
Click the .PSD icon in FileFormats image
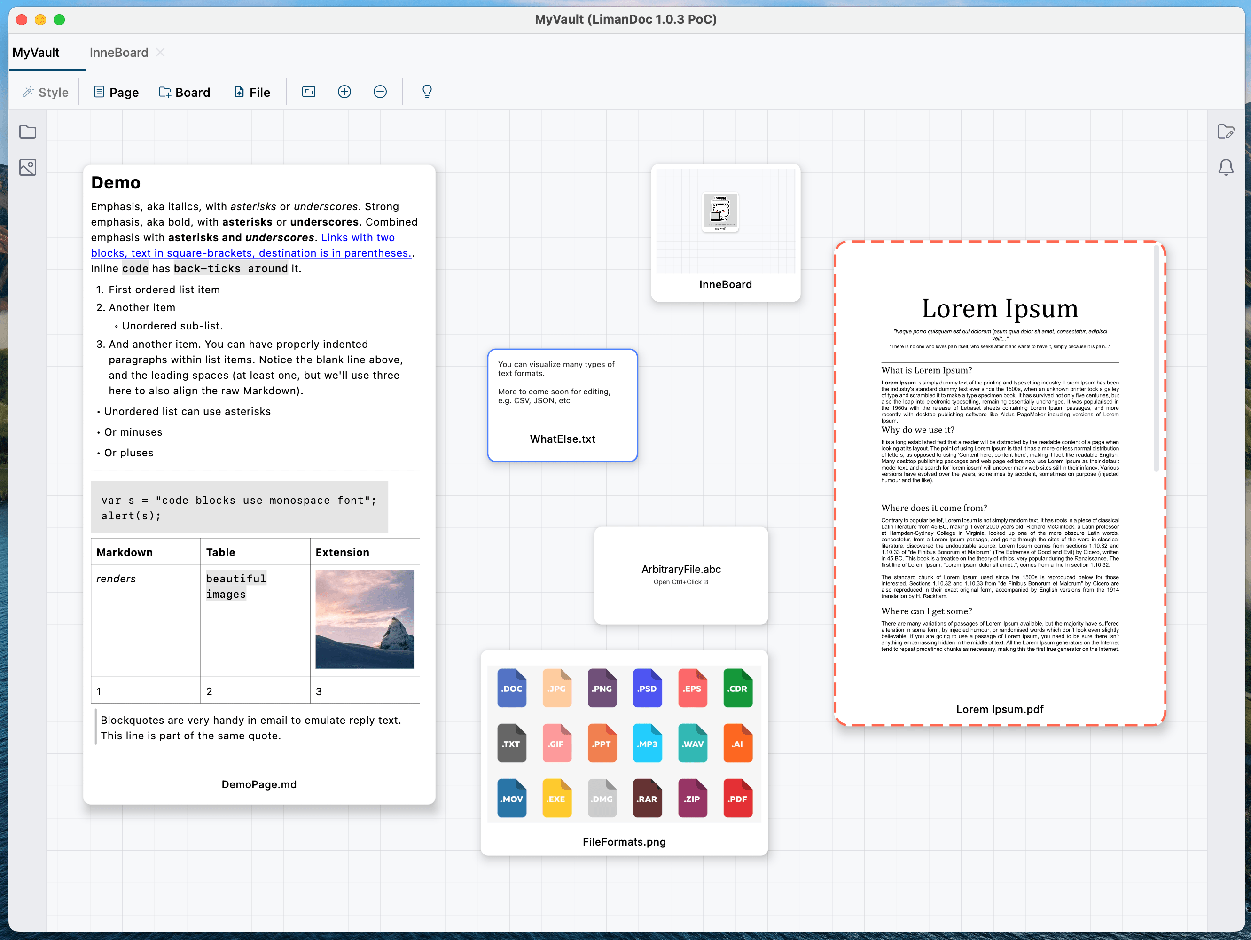648,688
